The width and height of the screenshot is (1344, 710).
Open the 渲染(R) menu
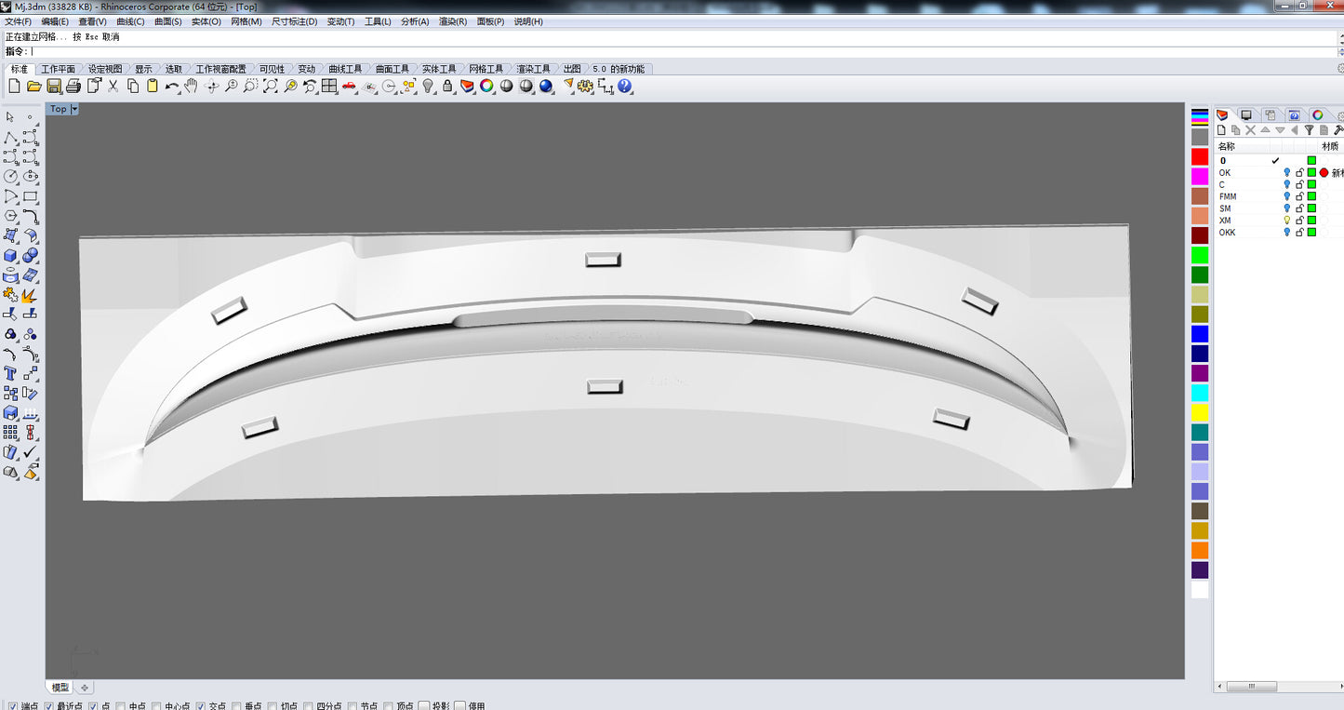pos(453,21)
